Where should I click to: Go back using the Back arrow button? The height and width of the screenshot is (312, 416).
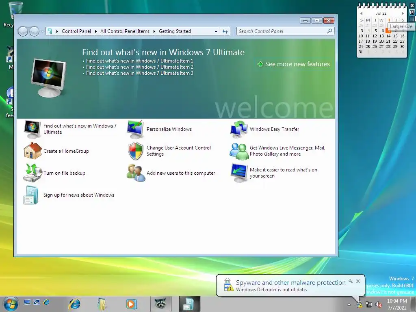[23, 32]
